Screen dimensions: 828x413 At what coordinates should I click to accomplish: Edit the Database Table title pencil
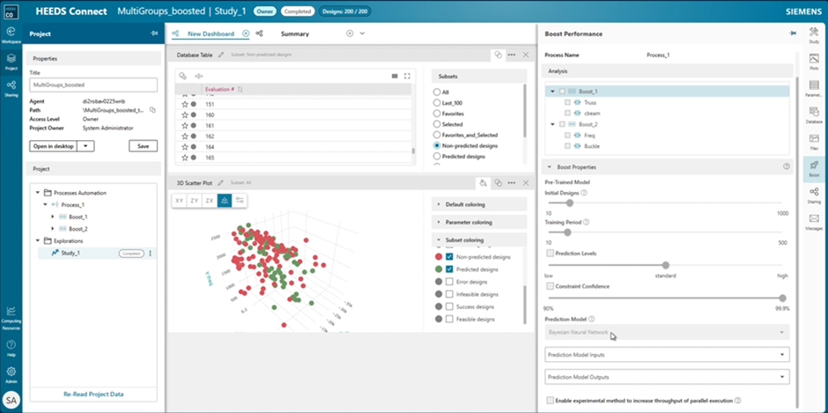coord(221,55)
